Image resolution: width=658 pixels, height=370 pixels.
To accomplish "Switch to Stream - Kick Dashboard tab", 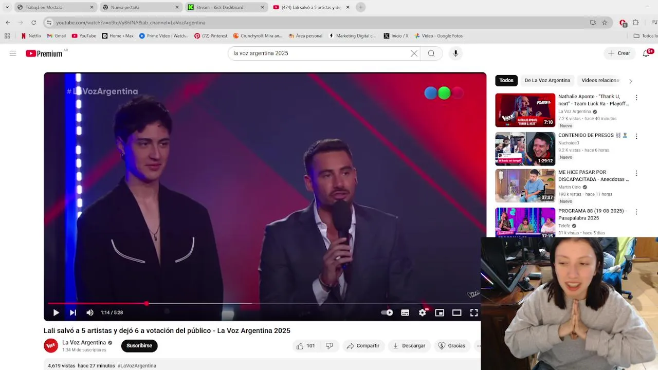I will point(226,7).
